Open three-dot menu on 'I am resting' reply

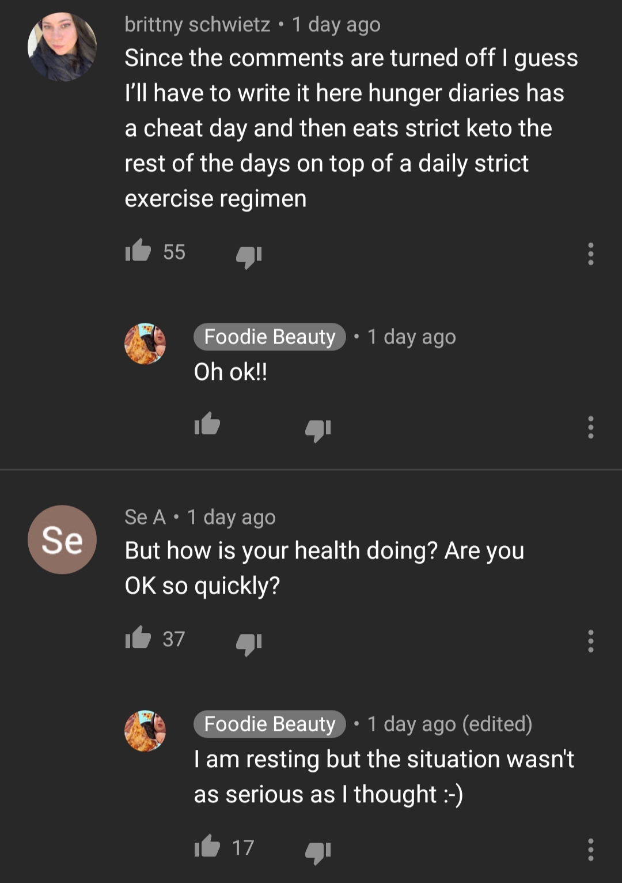click(590, 850)
